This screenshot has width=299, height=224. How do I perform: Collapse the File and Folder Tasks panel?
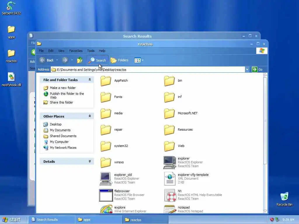point(90,80)
